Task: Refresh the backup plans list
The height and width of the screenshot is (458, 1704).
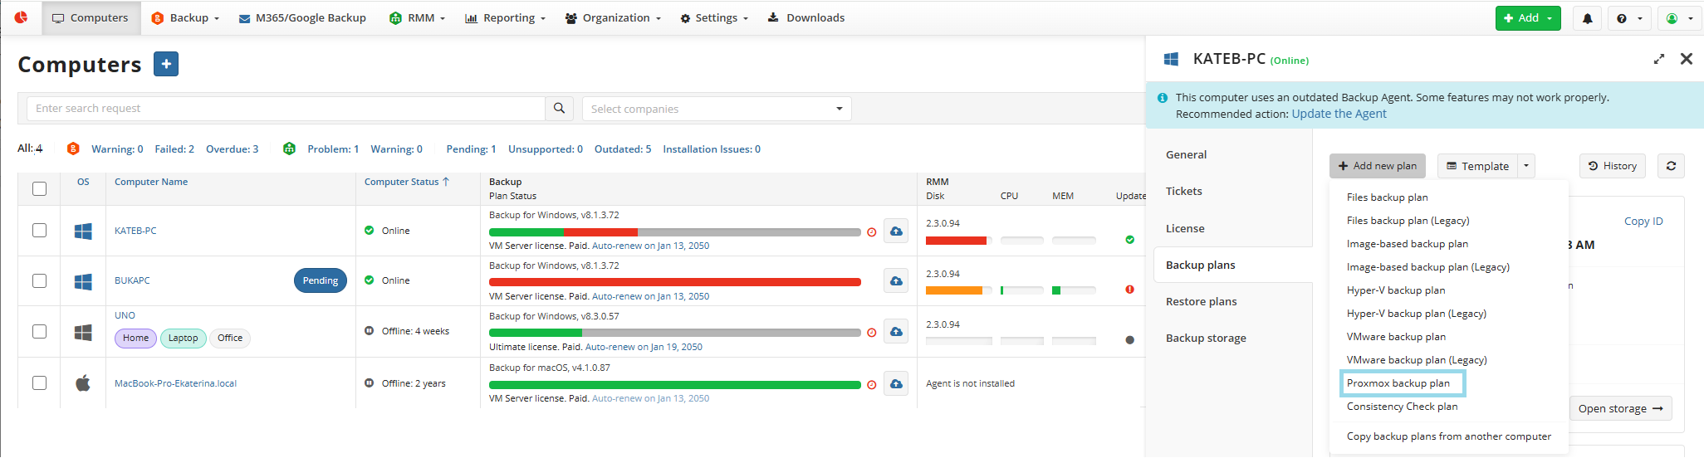Action: point(1671,166)
